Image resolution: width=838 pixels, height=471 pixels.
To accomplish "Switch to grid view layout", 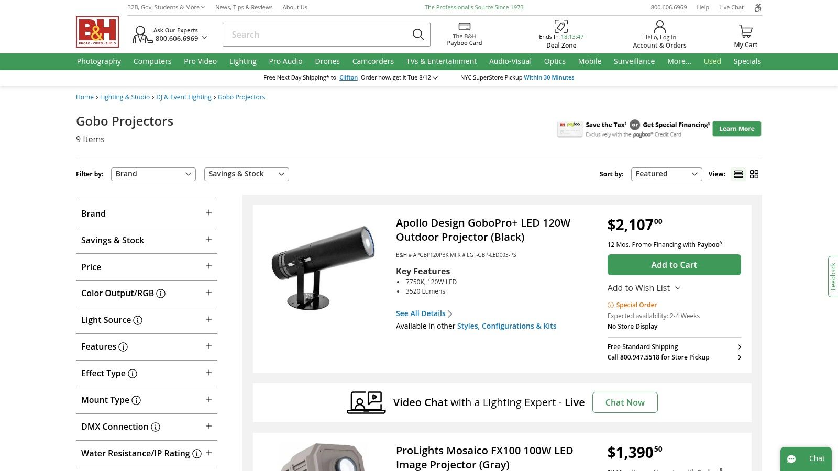I will (x=754, y=174).
